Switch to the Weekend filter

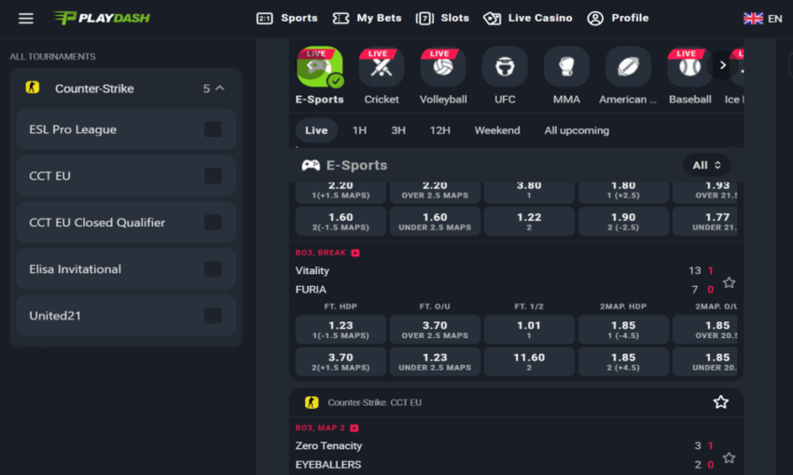pos(497,130)
